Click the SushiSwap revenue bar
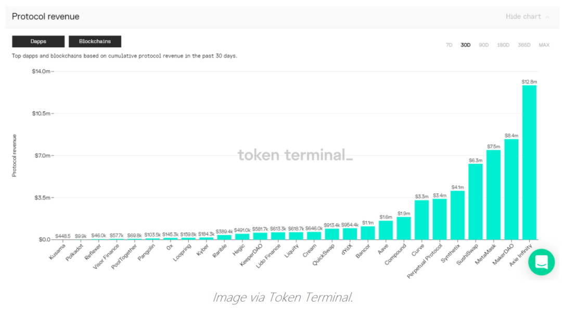The height and width of the screenshot is (310, 562). point(476,202)
